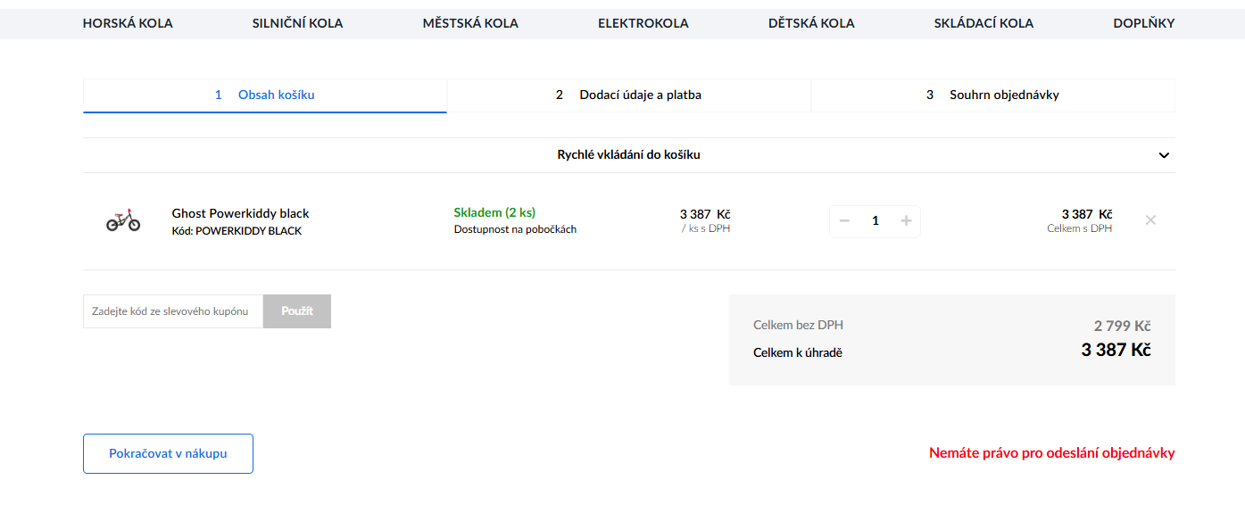Browse the Dětská kola category

[811, 23]
